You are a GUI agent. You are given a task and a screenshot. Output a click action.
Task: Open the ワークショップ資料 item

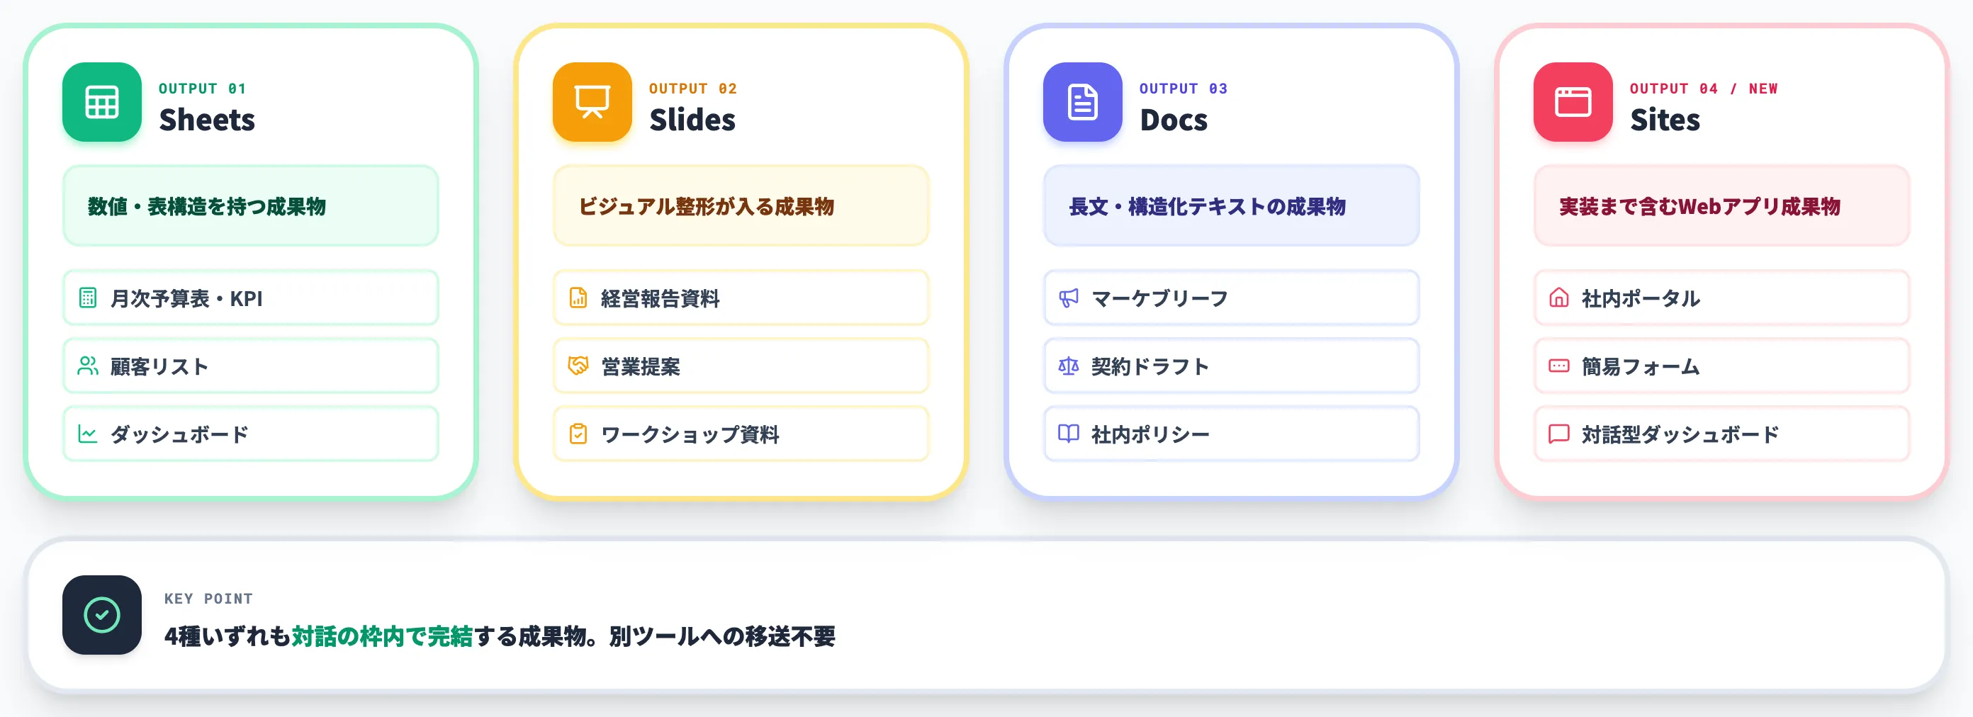coord(741,434)
